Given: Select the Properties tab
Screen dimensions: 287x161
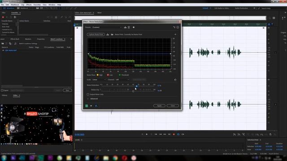Looking at the screenshot, I should click(x=41, y=39).
